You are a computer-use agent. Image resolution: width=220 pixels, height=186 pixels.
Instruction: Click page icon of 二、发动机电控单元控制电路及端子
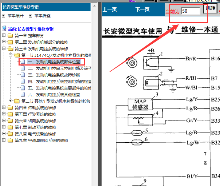[23, 68]
